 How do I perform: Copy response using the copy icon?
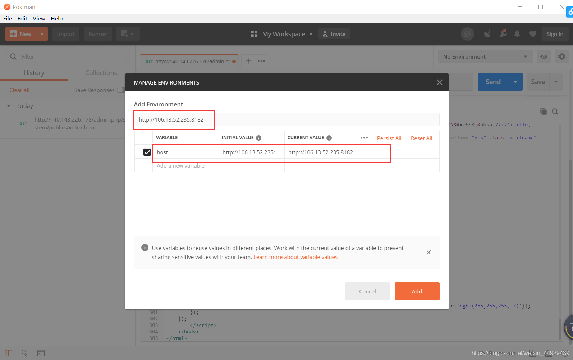coord(543,111)
